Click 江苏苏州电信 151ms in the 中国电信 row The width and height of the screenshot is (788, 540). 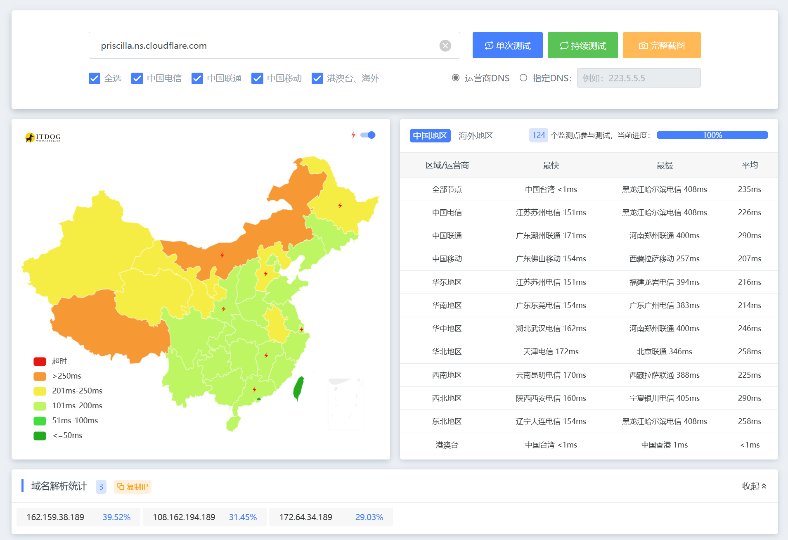pyautogui.click(x=551, y=213)
